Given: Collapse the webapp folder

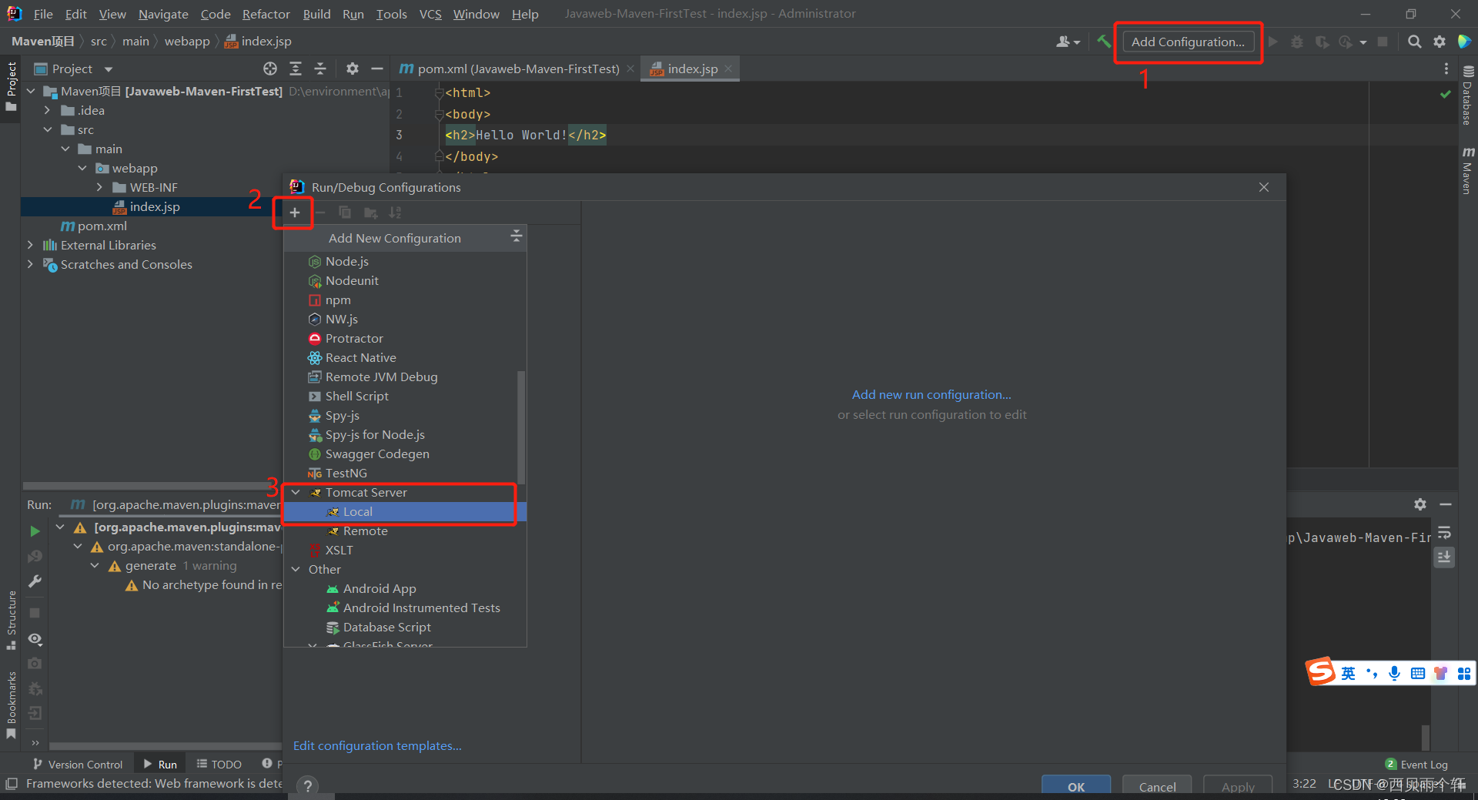Looking at the screenshot, I should [82, 168].
